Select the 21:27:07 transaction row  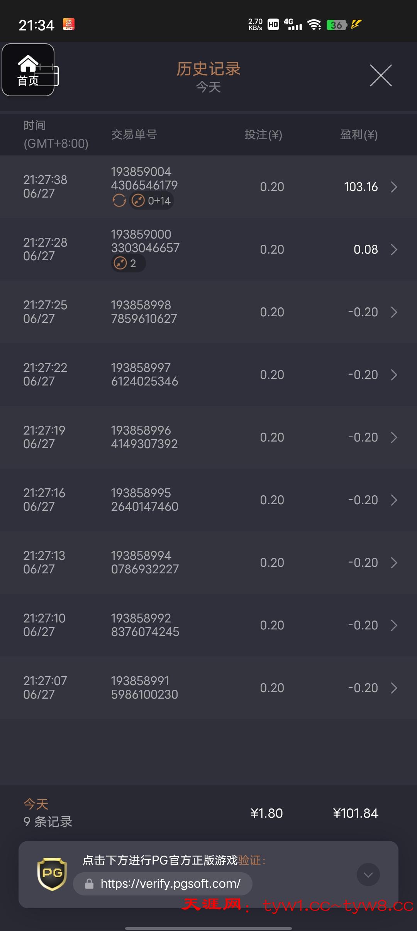(x=208, y=688)
